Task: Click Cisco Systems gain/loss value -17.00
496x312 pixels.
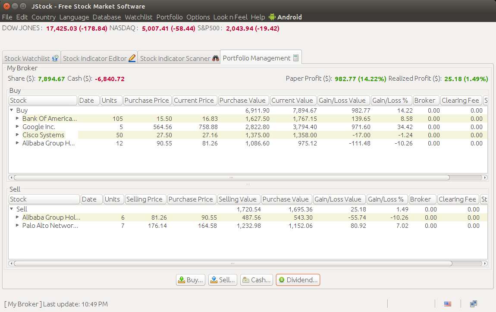Action: [x=361, y=135]
